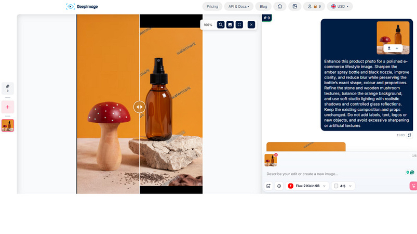
Task: Click the 100% zoom level label
Action: 208,25
